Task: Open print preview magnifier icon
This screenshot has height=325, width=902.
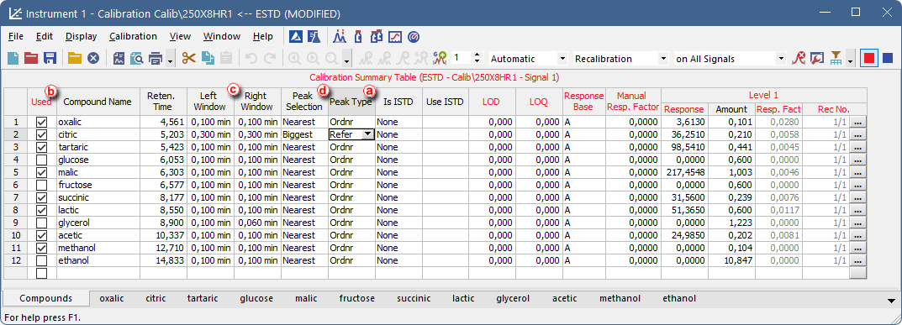Action: pos(137,58)
